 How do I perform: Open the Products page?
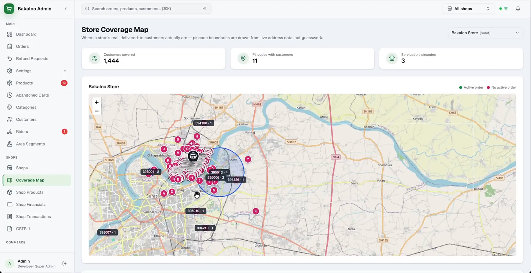coord(37,83)
